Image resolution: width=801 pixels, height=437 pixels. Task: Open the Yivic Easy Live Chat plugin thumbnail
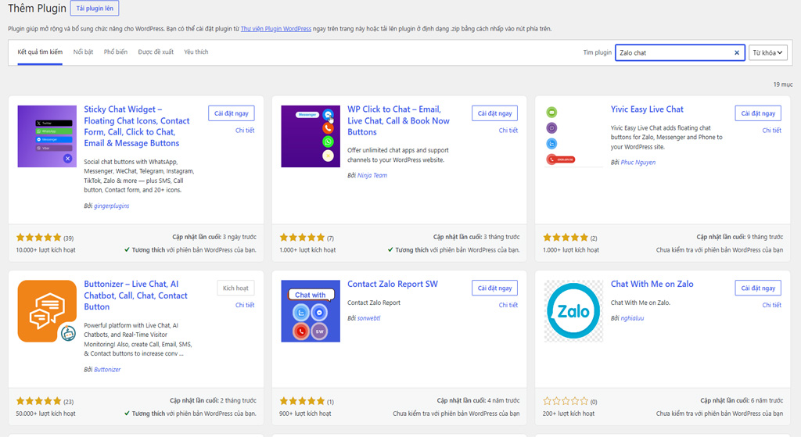coord(573,136)
